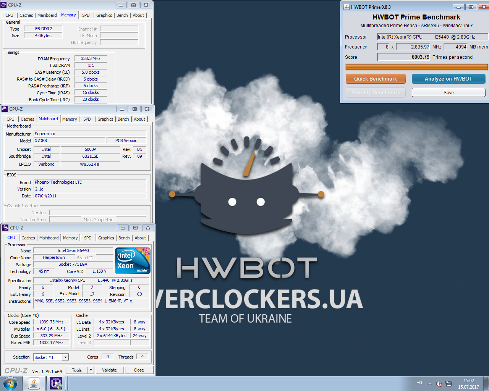Open the Socket #1 selection dropdown
The height and width of the screenshot is (391, 489).
[66, 357]
